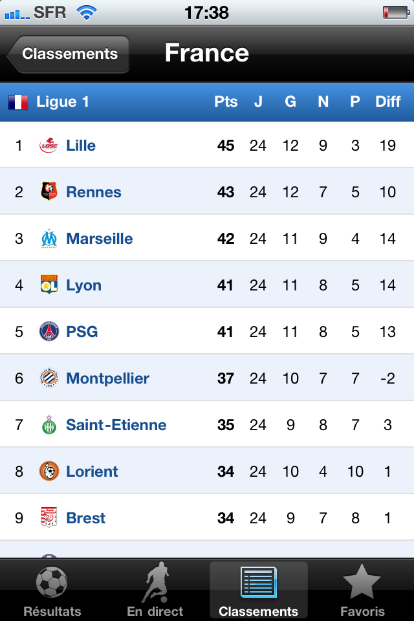This screenshot has width=414, height=621.
Task: Open the Montpellier team name link
Action: pyautogui.click(x=107, y=378)
